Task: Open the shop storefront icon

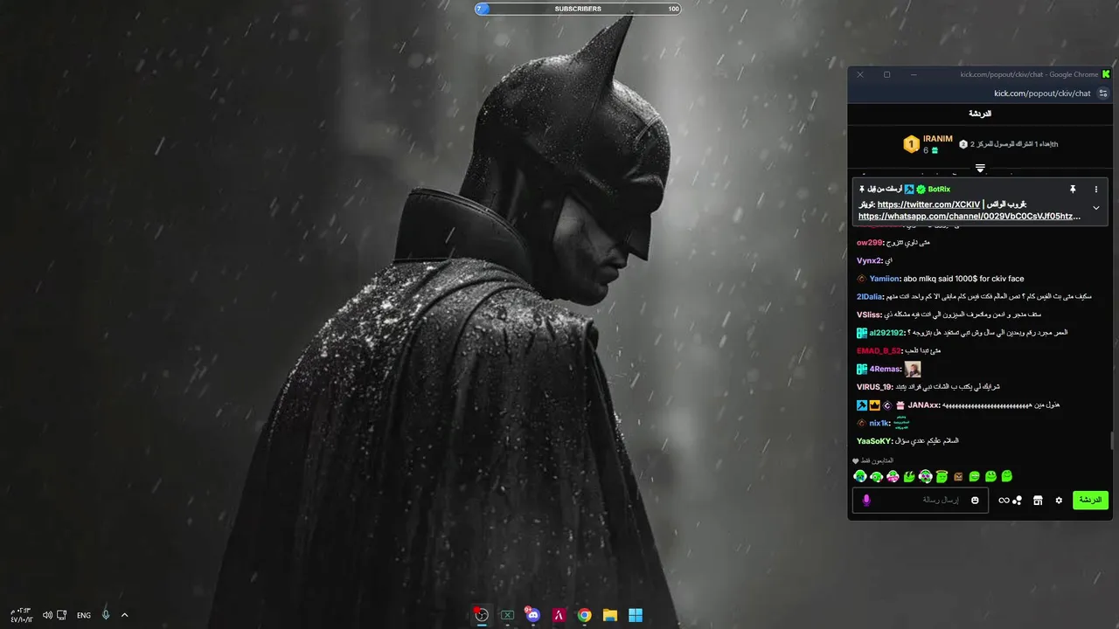Action: [x=1038, y=501]
